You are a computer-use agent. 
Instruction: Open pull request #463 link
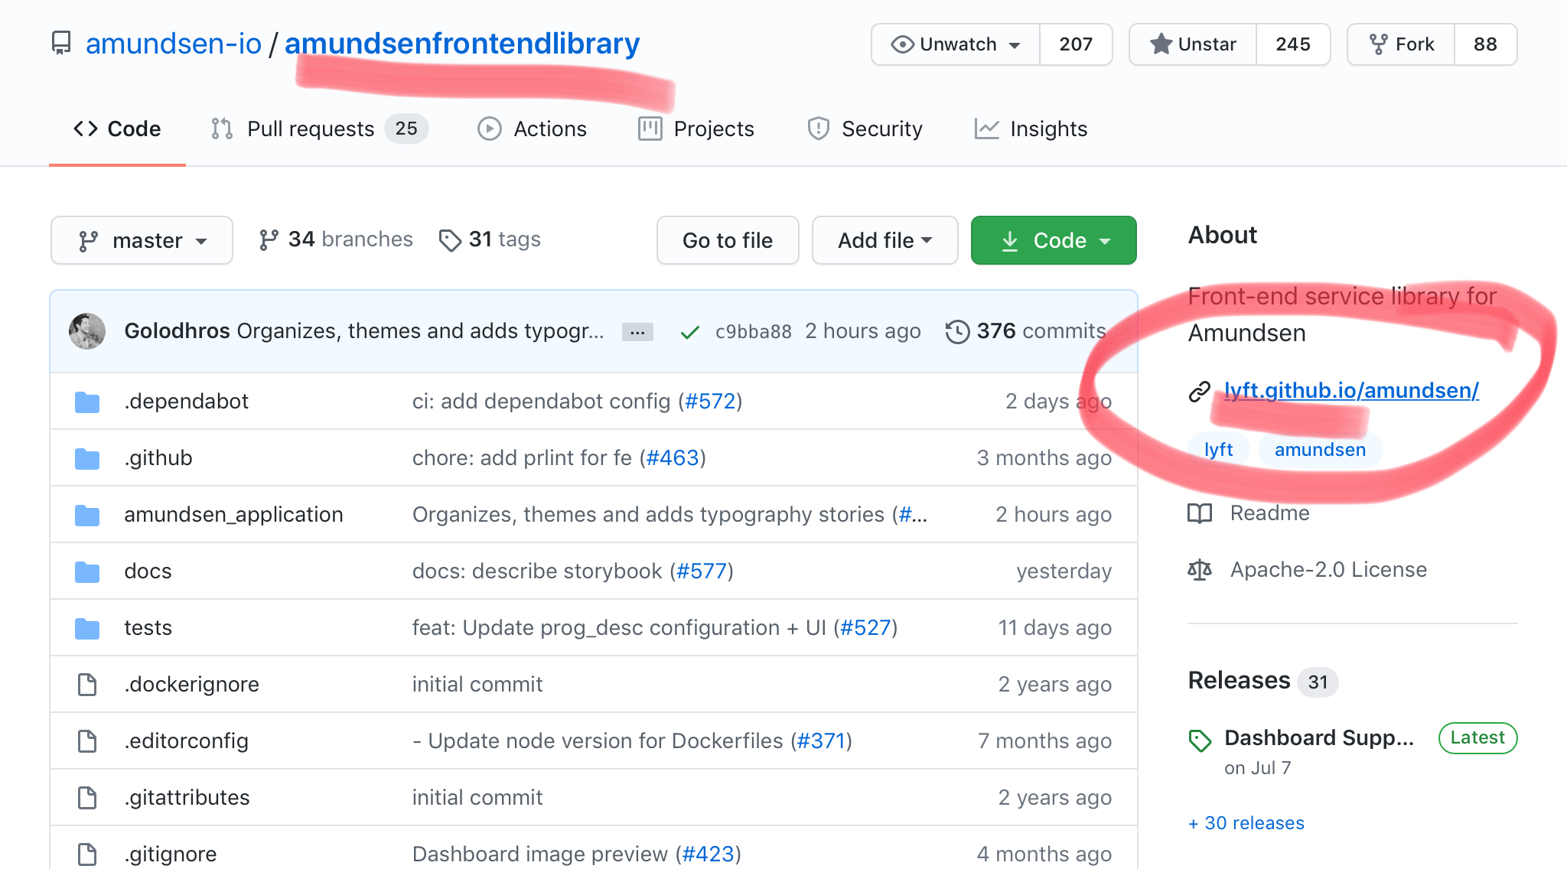[673, 457]
